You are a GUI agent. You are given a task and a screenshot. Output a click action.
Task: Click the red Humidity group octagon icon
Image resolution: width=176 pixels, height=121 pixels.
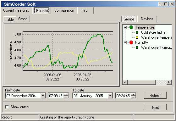(131, 42)
